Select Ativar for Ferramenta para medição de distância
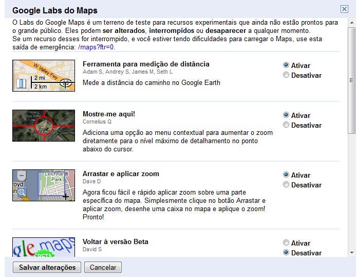Image resolution: width=357 pixels, height=277 pixels. [x=286, y=65]
